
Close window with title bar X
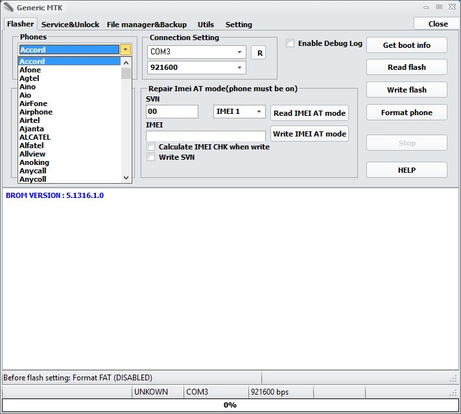(452, 6)
